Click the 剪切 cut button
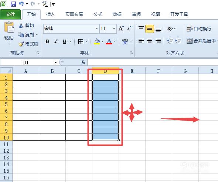The image size is (218, 182). (27, 26)
